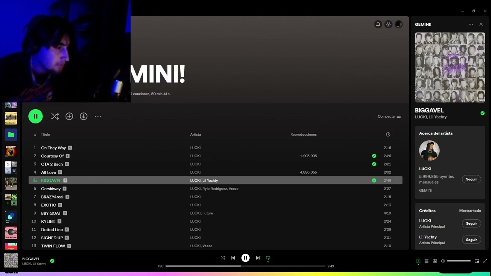Sort tracks by Artista column header
The width and height of the screenshot is (491, 276).
click(195, 135)
